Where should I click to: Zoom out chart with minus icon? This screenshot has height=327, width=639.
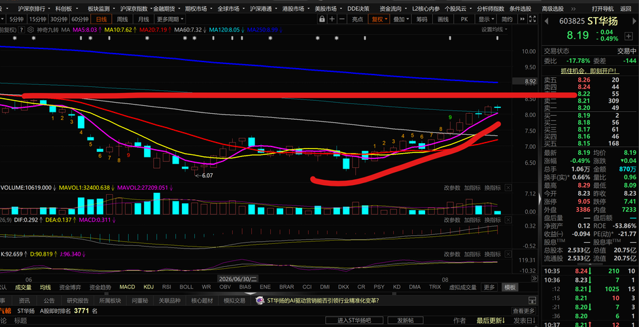click(x=342, y=19)
